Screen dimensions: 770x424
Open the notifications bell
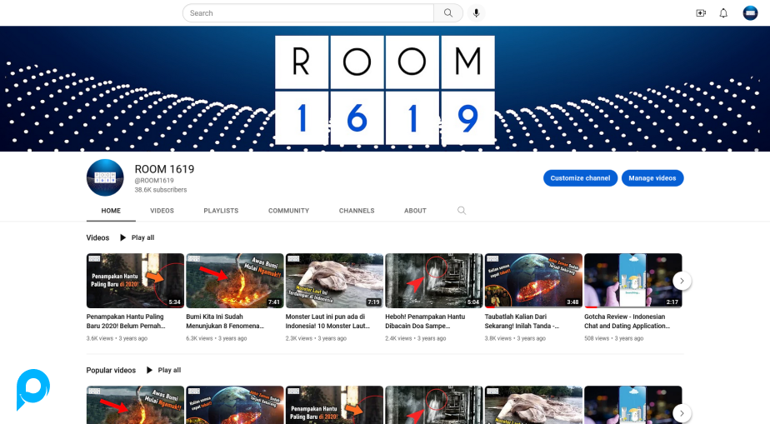click(723, 13)
